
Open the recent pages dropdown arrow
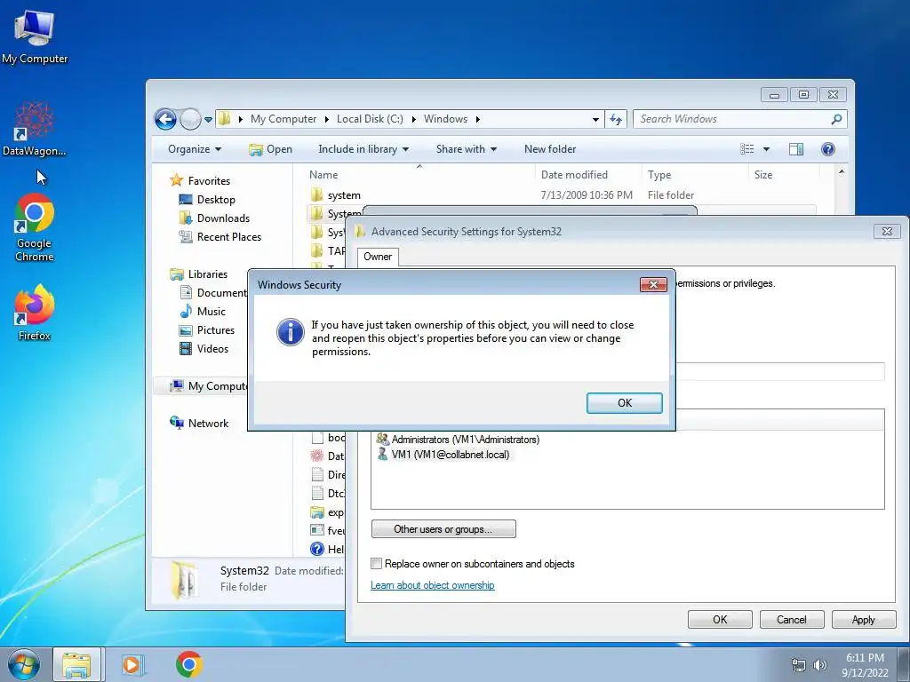click(208, 120)
